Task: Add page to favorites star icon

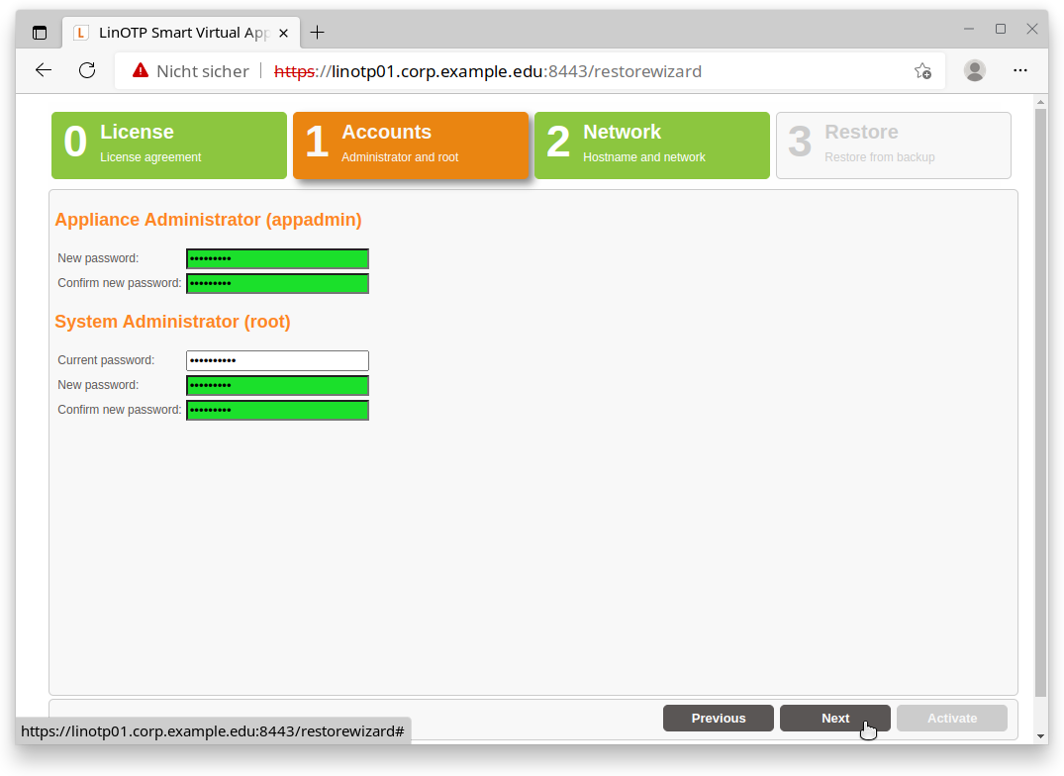Action: click(921, 71)
